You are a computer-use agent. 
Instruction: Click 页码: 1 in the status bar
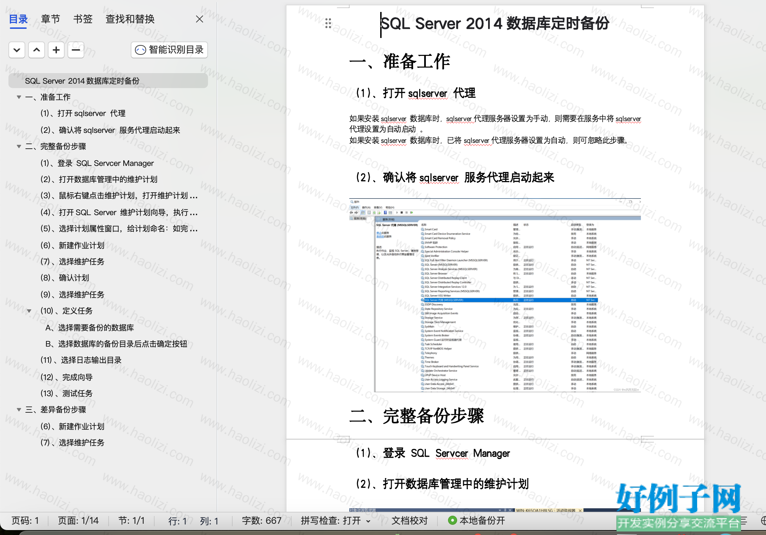[x=25, y=521]
